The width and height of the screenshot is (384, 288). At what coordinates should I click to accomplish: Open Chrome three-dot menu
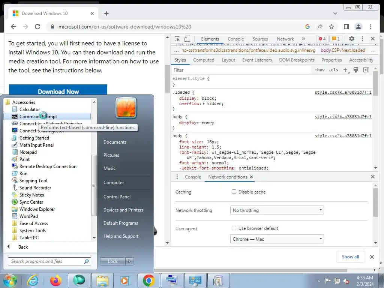click(x=370, y=27)
